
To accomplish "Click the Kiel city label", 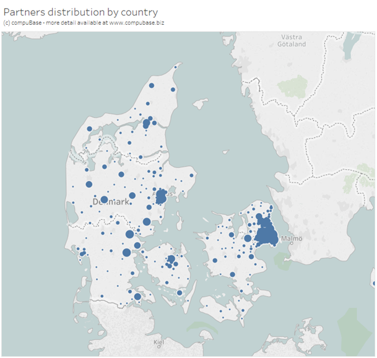I will coord(158,342).
